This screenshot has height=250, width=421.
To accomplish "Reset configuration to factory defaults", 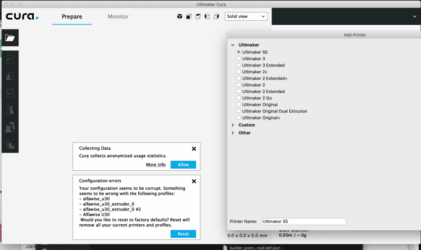I will (183, 234).
